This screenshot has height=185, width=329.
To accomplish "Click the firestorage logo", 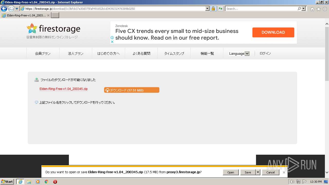I will pos(53,29).
